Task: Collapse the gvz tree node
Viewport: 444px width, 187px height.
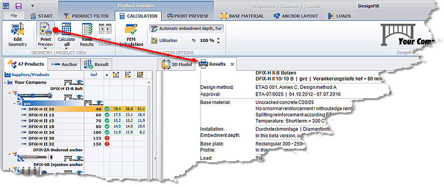Action: [14, 104]
